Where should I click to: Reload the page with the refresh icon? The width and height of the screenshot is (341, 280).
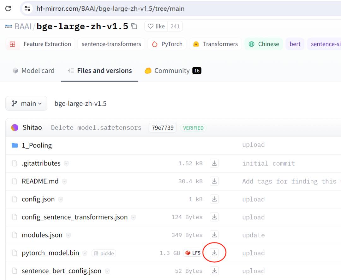coord(8,9)
